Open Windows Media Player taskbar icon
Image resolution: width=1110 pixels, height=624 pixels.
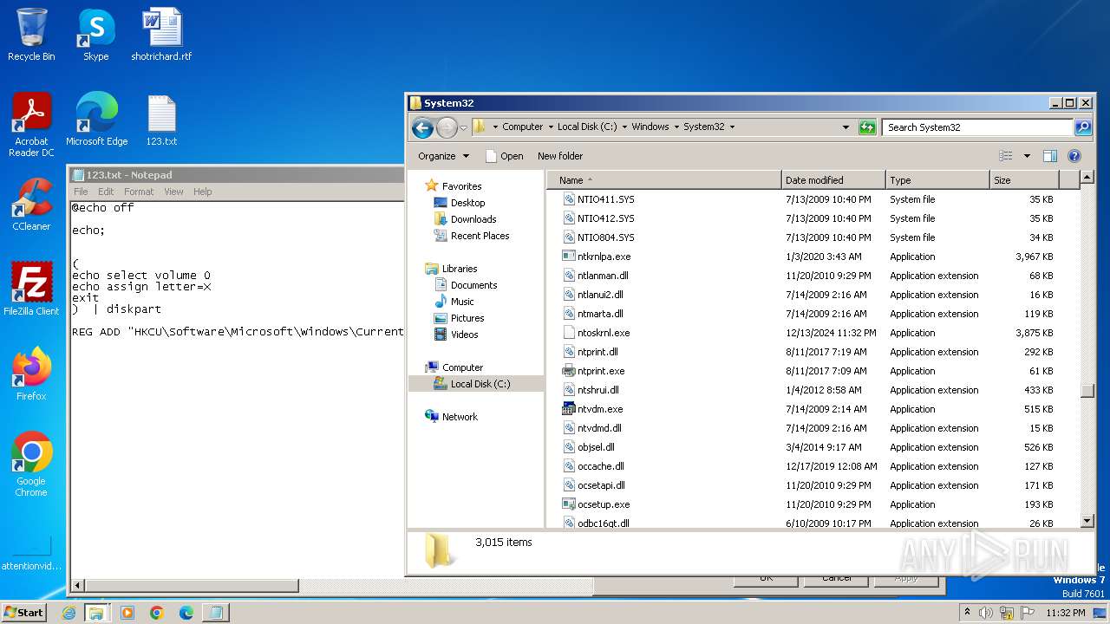127,613
